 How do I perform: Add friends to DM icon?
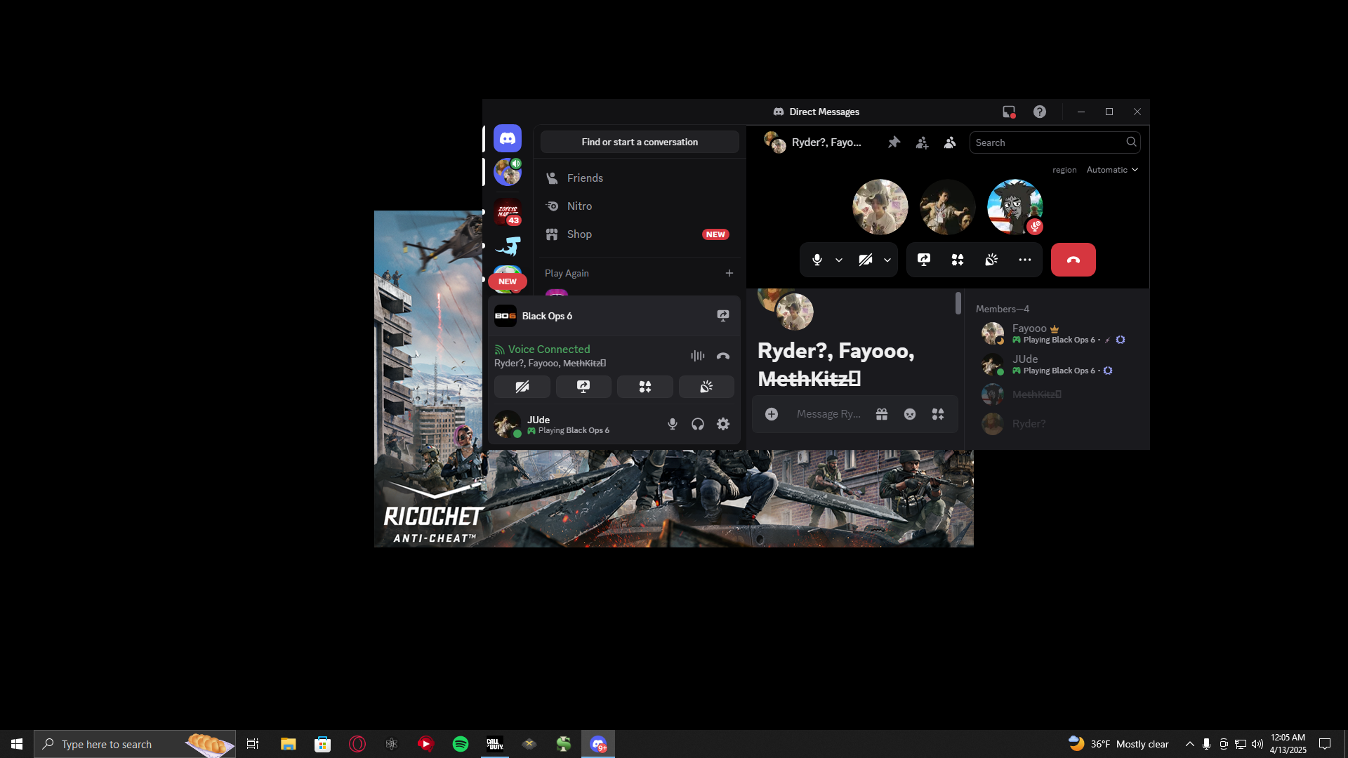[x=922, y=142]
